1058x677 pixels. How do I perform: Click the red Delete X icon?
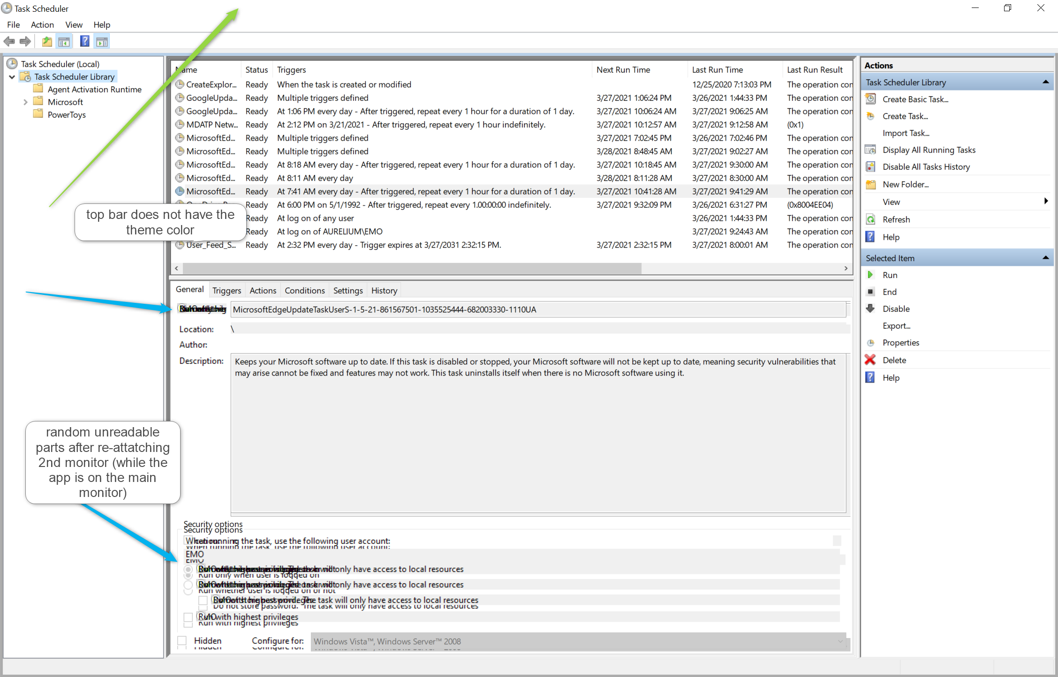[870, 360]
